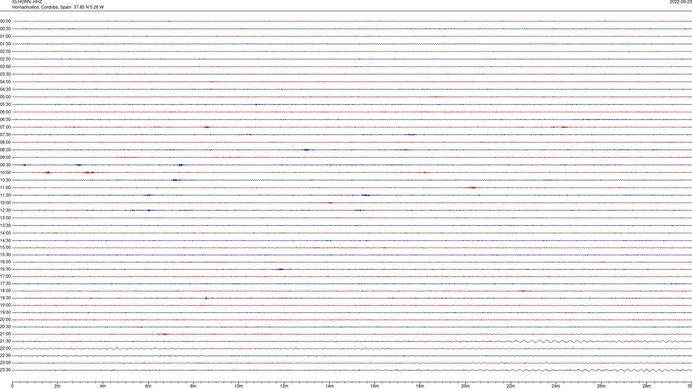Click the 10:30 trace time label

pyautogui.click(x=5, y=180)
